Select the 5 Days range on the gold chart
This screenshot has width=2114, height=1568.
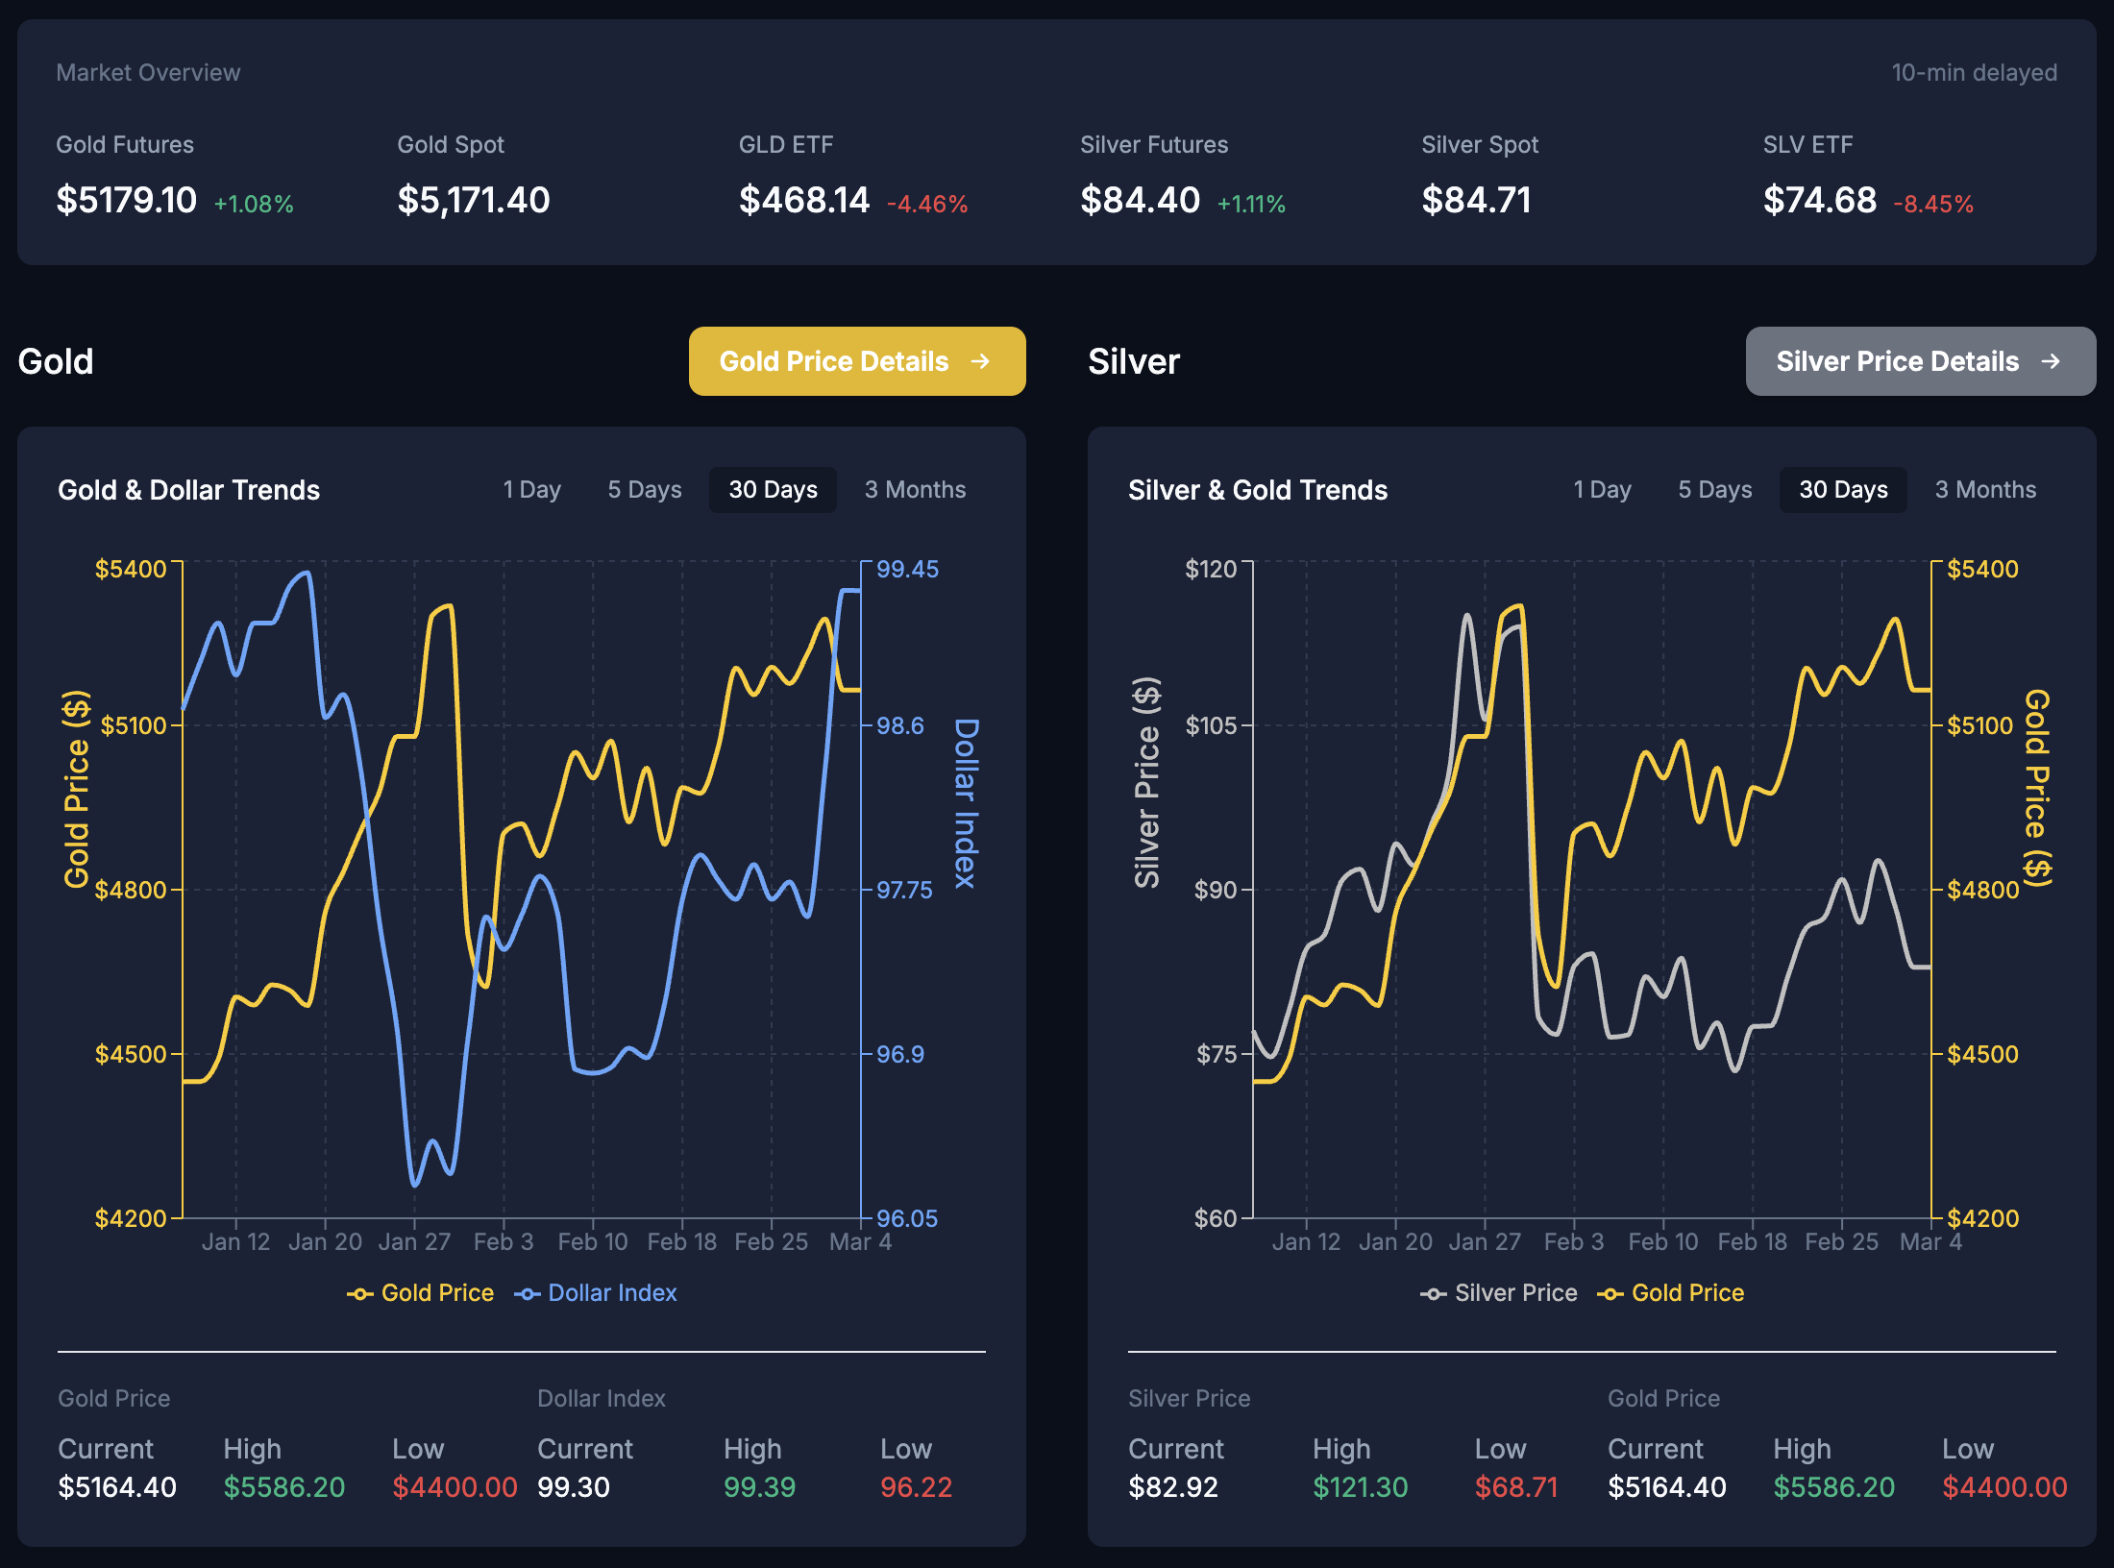tap(643, 489)
